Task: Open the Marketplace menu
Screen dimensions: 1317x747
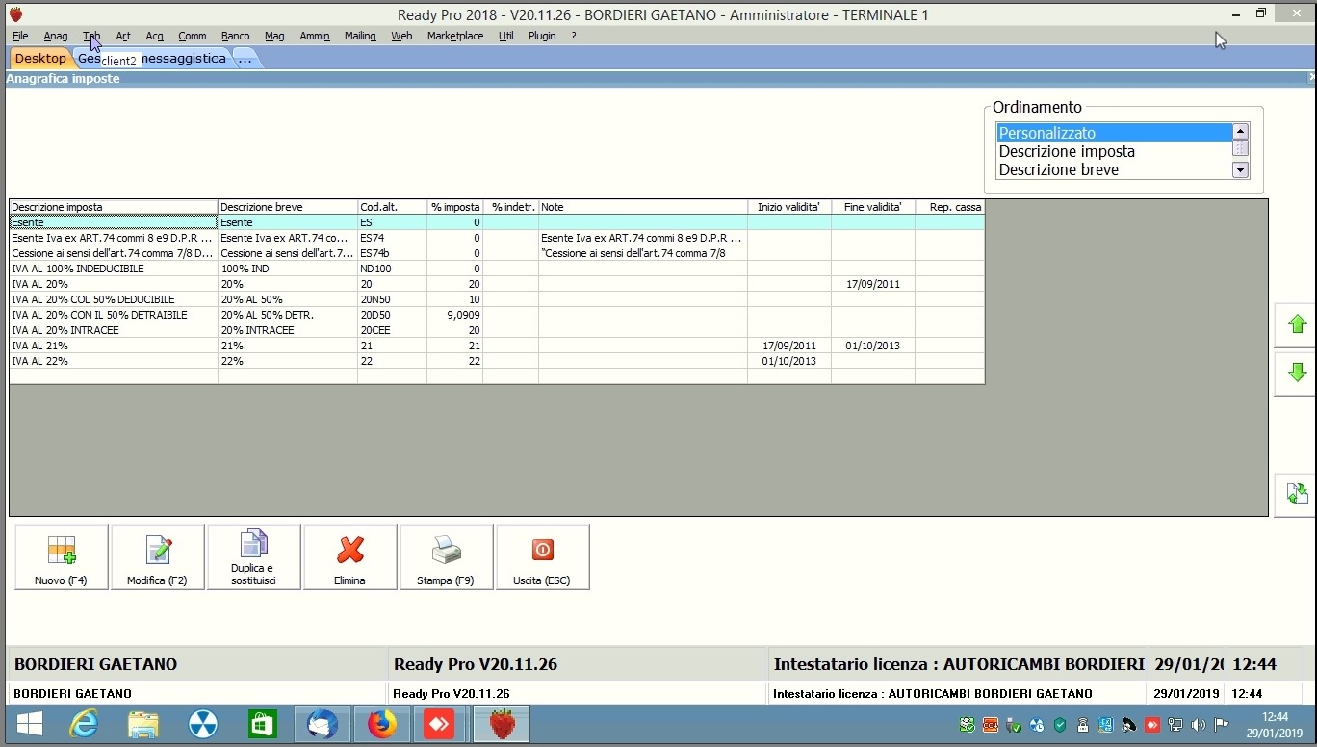Action: pyautogui.click(x=455, y=36)
